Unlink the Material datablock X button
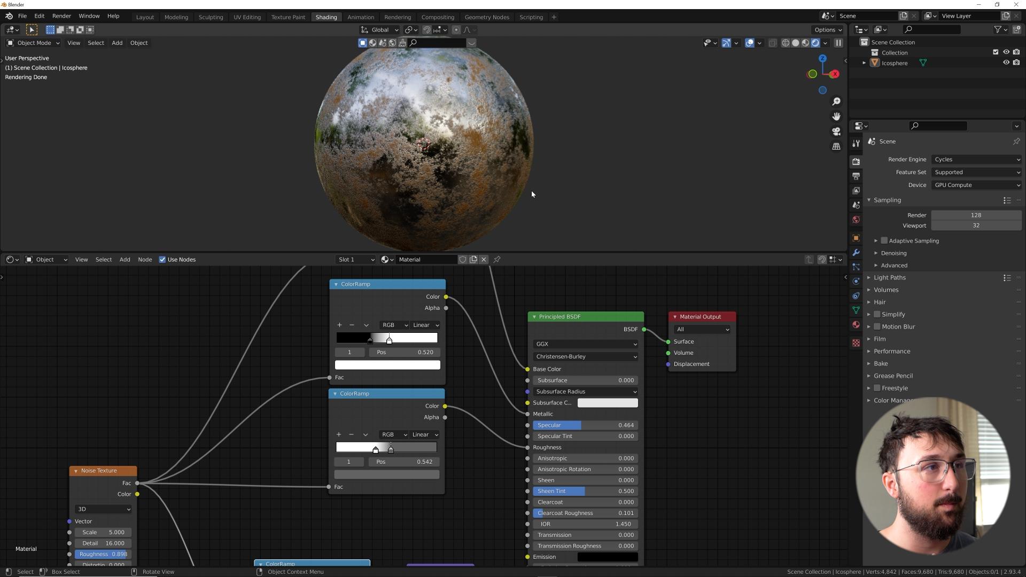This screenshot has height=577, width=1026. [x=484, y=260]
